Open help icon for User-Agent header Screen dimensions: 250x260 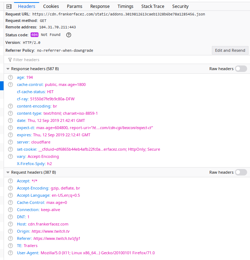coord(10,253)
